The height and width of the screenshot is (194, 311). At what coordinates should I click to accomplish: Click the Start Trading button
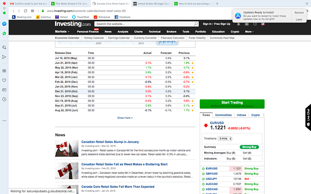tap(232, 104)
